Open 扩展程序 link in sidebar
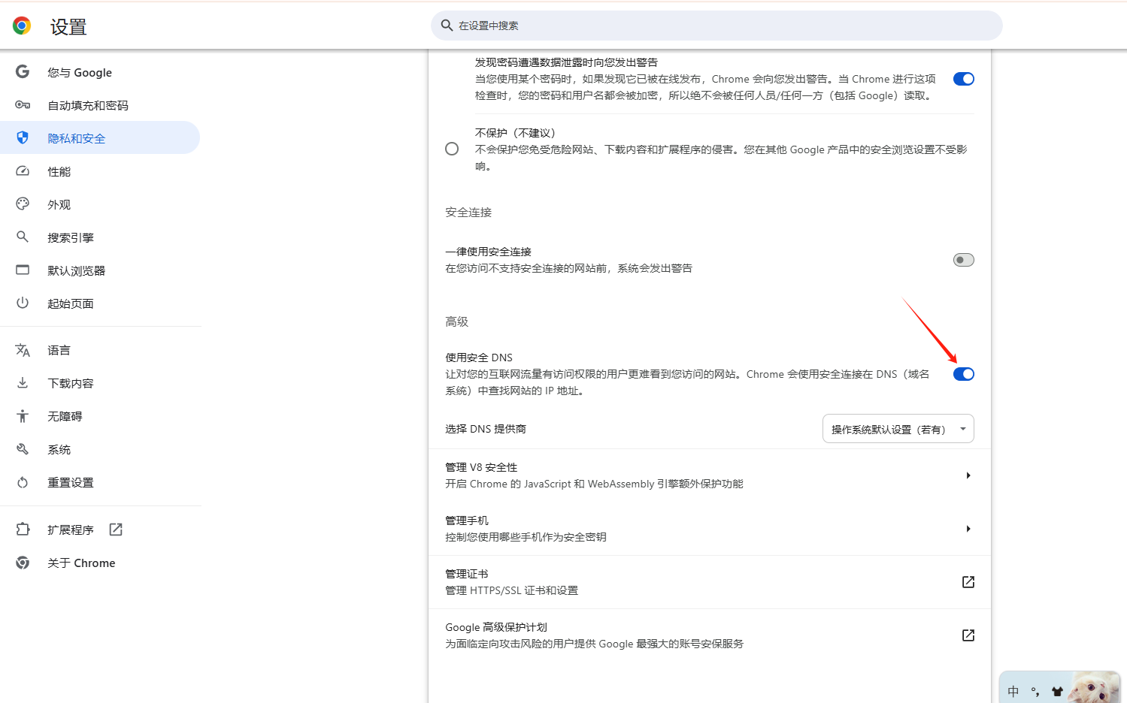This screenshot has height=703, width=1127. point(100,530)
